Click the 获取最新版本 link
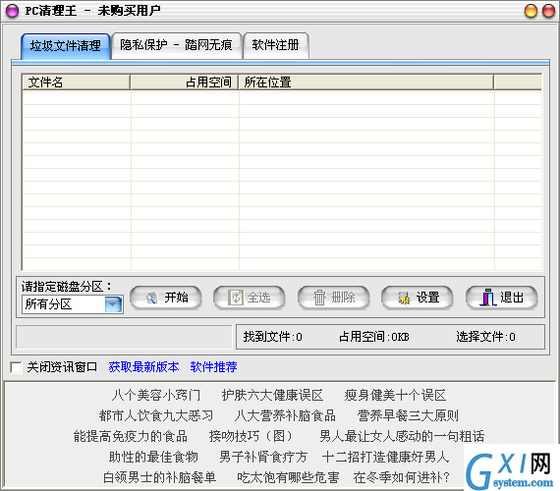The image size is (560, 491). [x=143, y=367]
